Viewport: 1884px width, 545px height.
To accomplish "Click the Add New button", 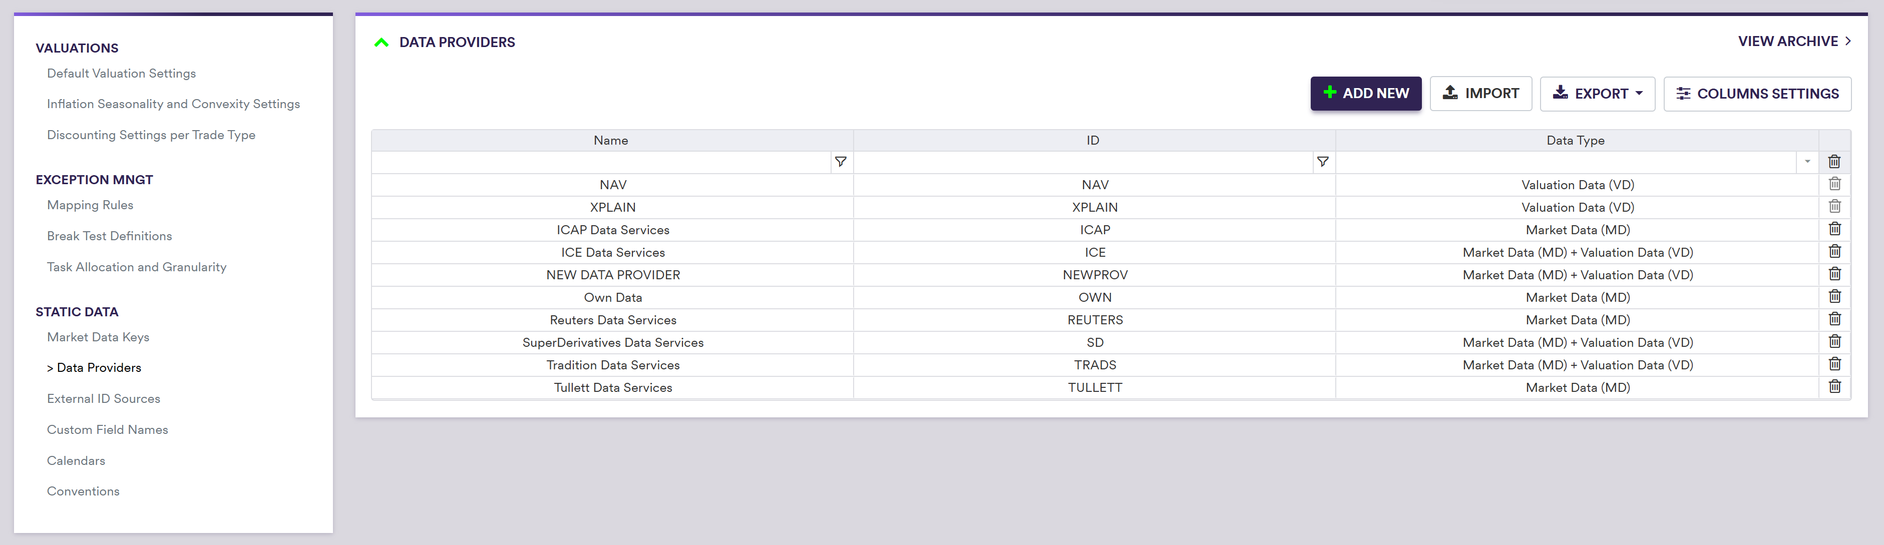I will [x=1365, y=94].
